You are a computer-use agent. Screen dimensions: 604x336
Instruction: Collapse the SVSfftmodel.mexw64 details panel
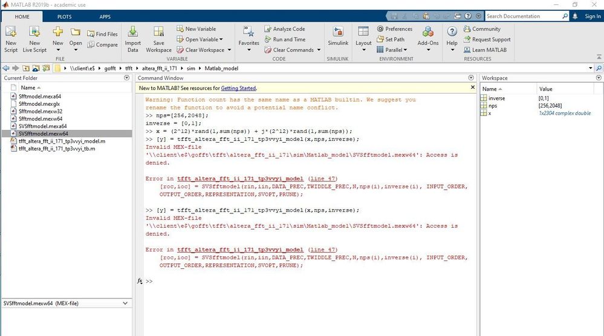click(x=125, y=303)
